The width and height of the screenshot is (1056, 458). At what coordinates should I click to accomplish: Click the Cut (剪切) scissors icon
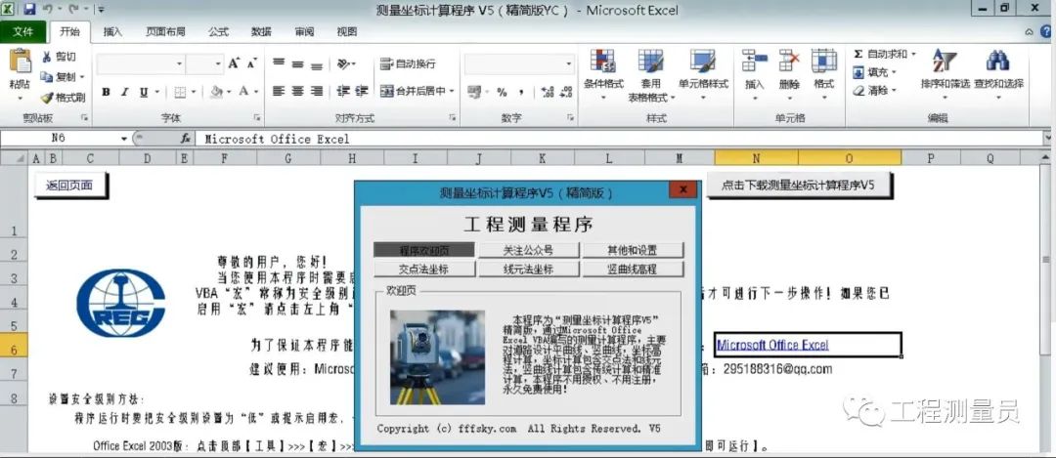pos(47,58)
